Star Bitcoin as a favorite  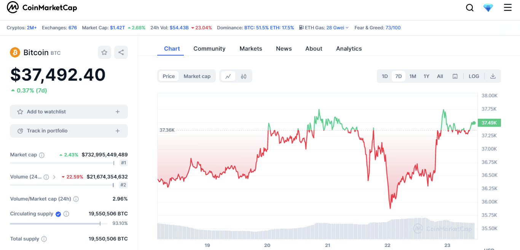[x=104, y=53]
